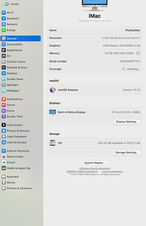Click the HD drive icon
The height and width of the screenshot is (226, 146).
coord(52,143)
